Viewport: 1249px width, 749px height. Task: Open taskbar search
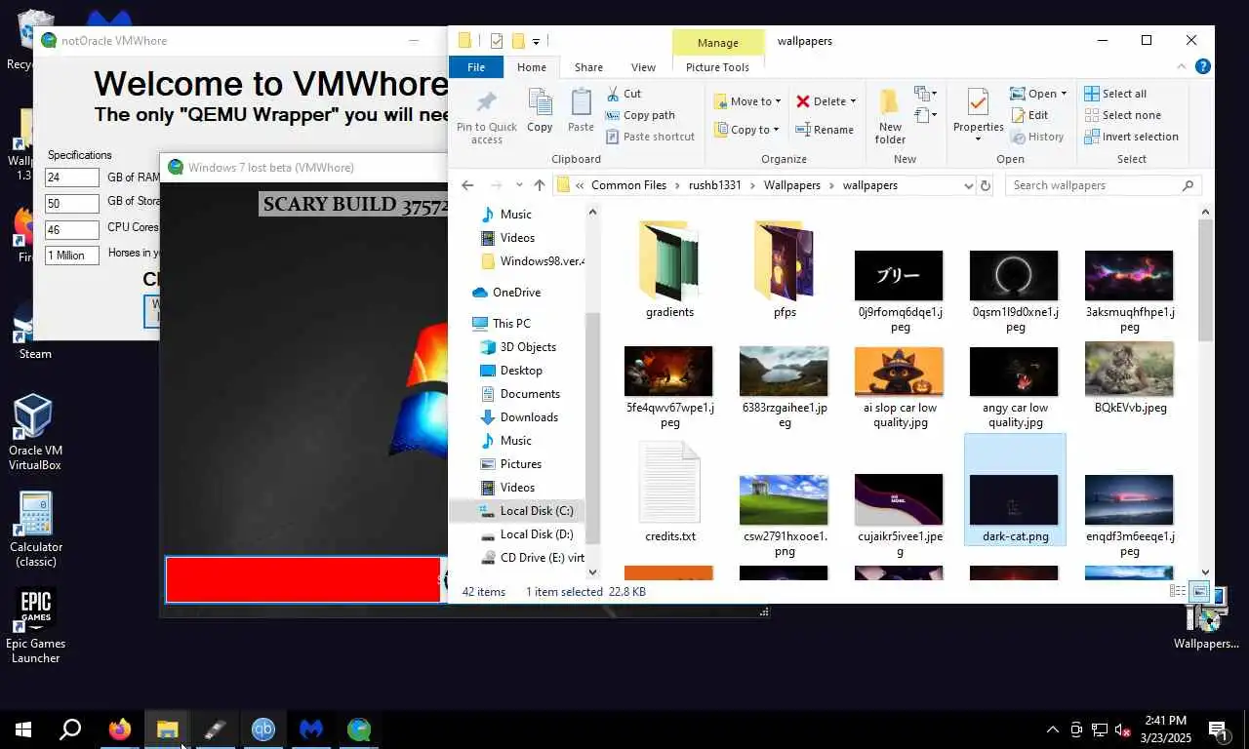[x=70, y=729]
